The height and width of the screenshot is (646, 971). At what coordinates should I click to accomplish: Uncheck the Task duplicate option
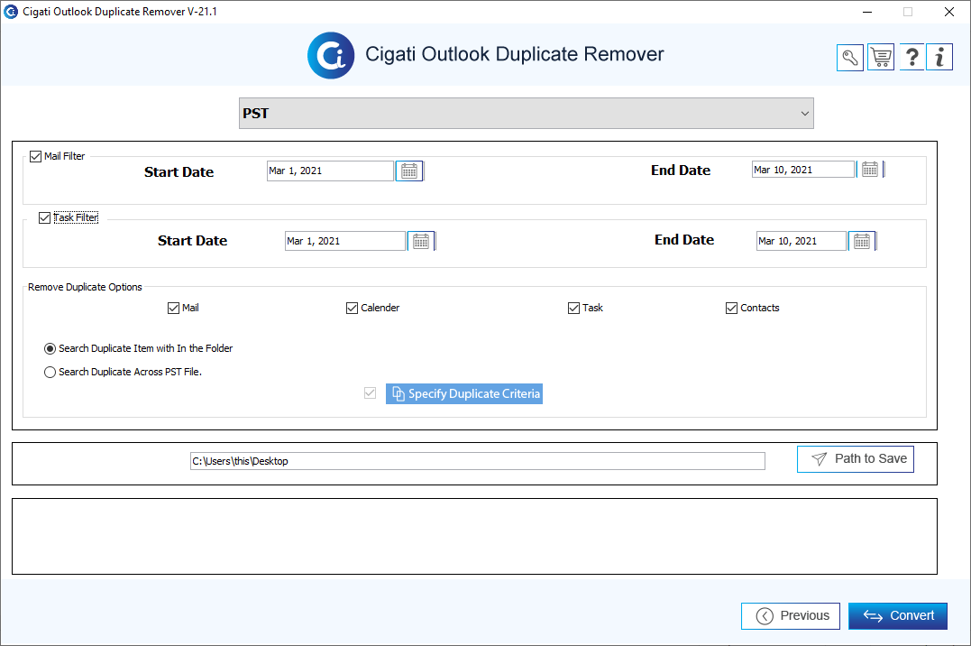573,309
